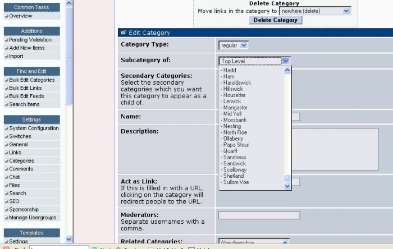Click bullet icon beside System Configuration
Screen dimensions: 393x249
[x=7, y=128]
